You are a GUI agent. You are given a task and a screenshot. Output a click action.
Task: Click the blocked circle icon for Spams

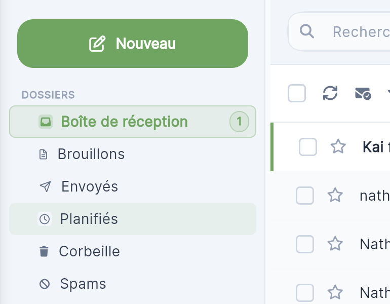pyautogui.click(x=45, y=284)
